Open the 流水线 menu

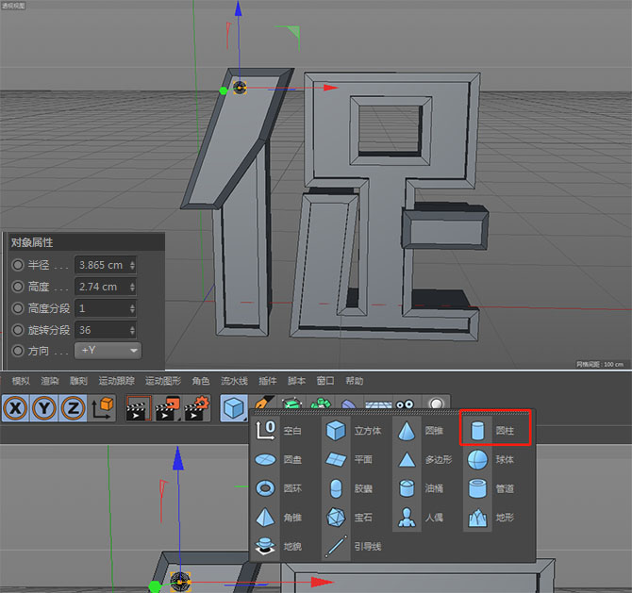click(x=234, y=381)
